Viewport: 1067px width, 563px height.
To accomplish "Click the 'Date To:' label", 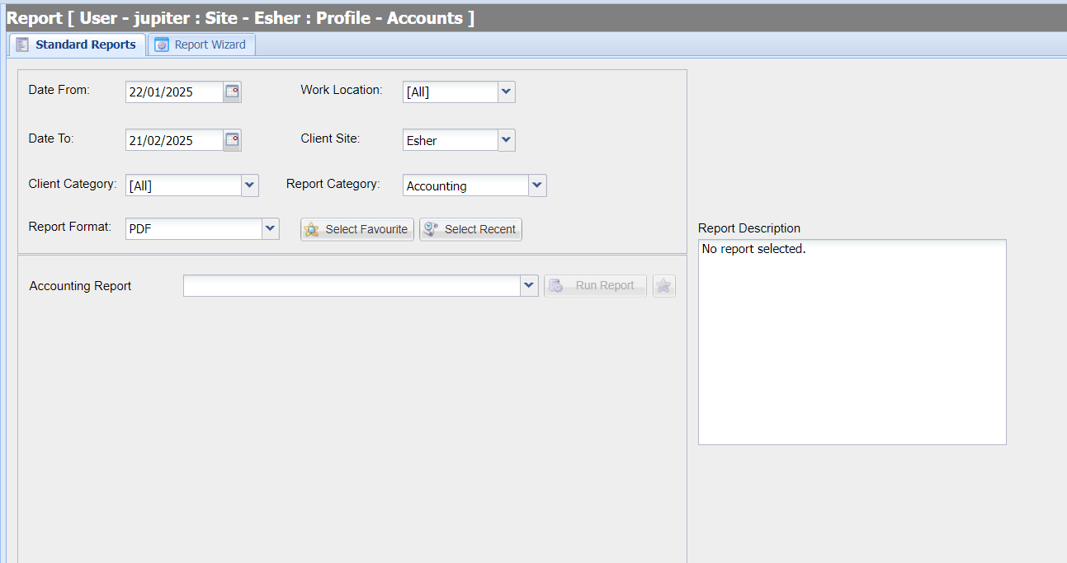I will (51, 138).
